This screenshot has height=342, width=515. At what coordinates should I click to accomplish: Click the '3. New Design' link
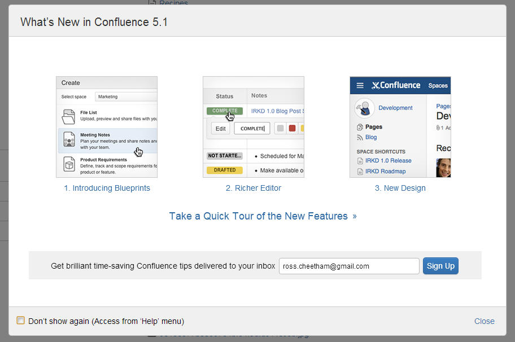click(400, 188)
